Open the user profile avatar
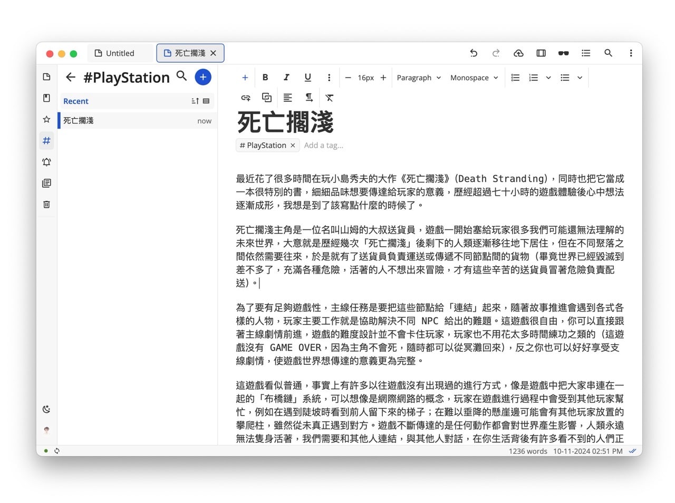The width and height of the screenshot is (675, 503). click(46, 430)
